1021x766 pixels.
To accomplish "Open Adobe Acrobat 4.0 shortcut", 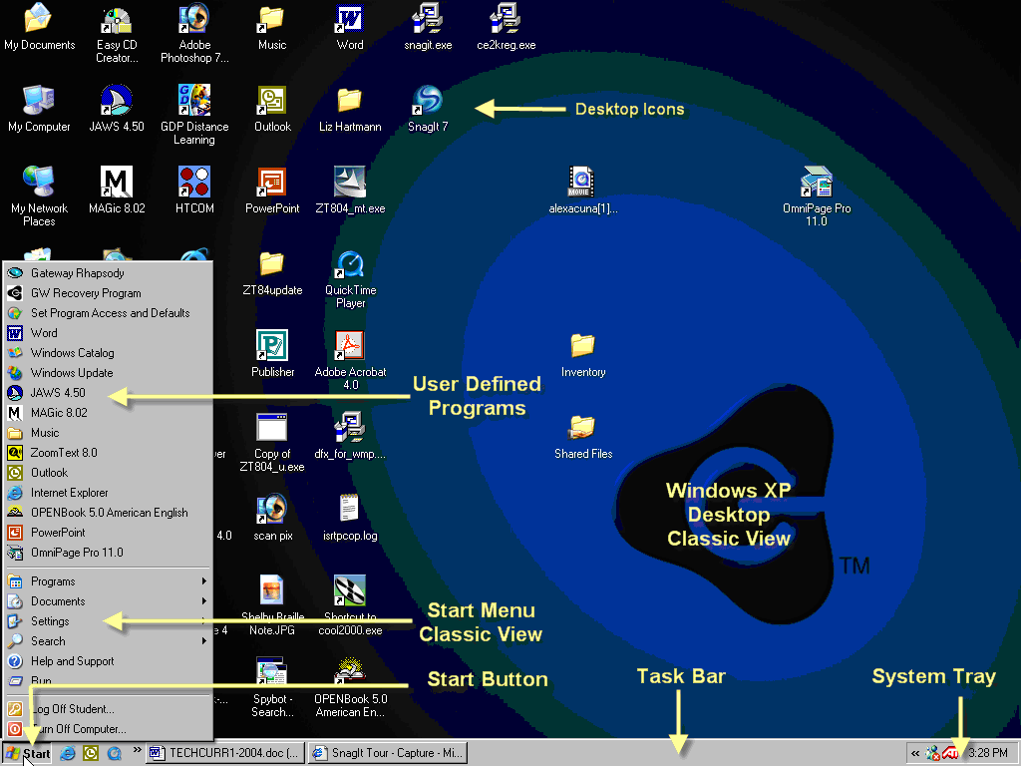I will [x=350, y=360].
